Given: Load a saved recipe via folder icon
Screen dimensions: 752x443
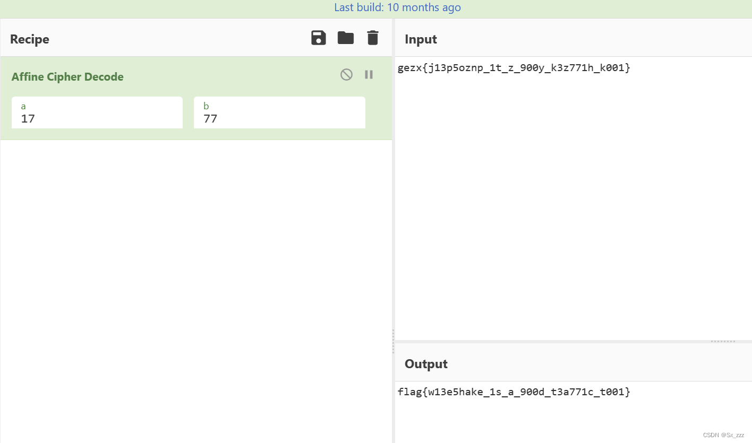Looking at the screenshot, I should point(345,38).
